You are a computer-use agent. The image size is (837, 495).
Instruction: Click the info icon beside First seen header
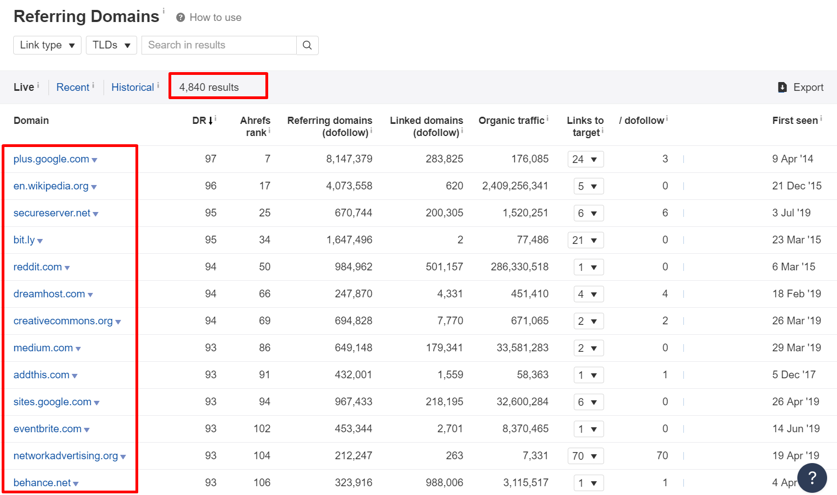coord(821,118)
